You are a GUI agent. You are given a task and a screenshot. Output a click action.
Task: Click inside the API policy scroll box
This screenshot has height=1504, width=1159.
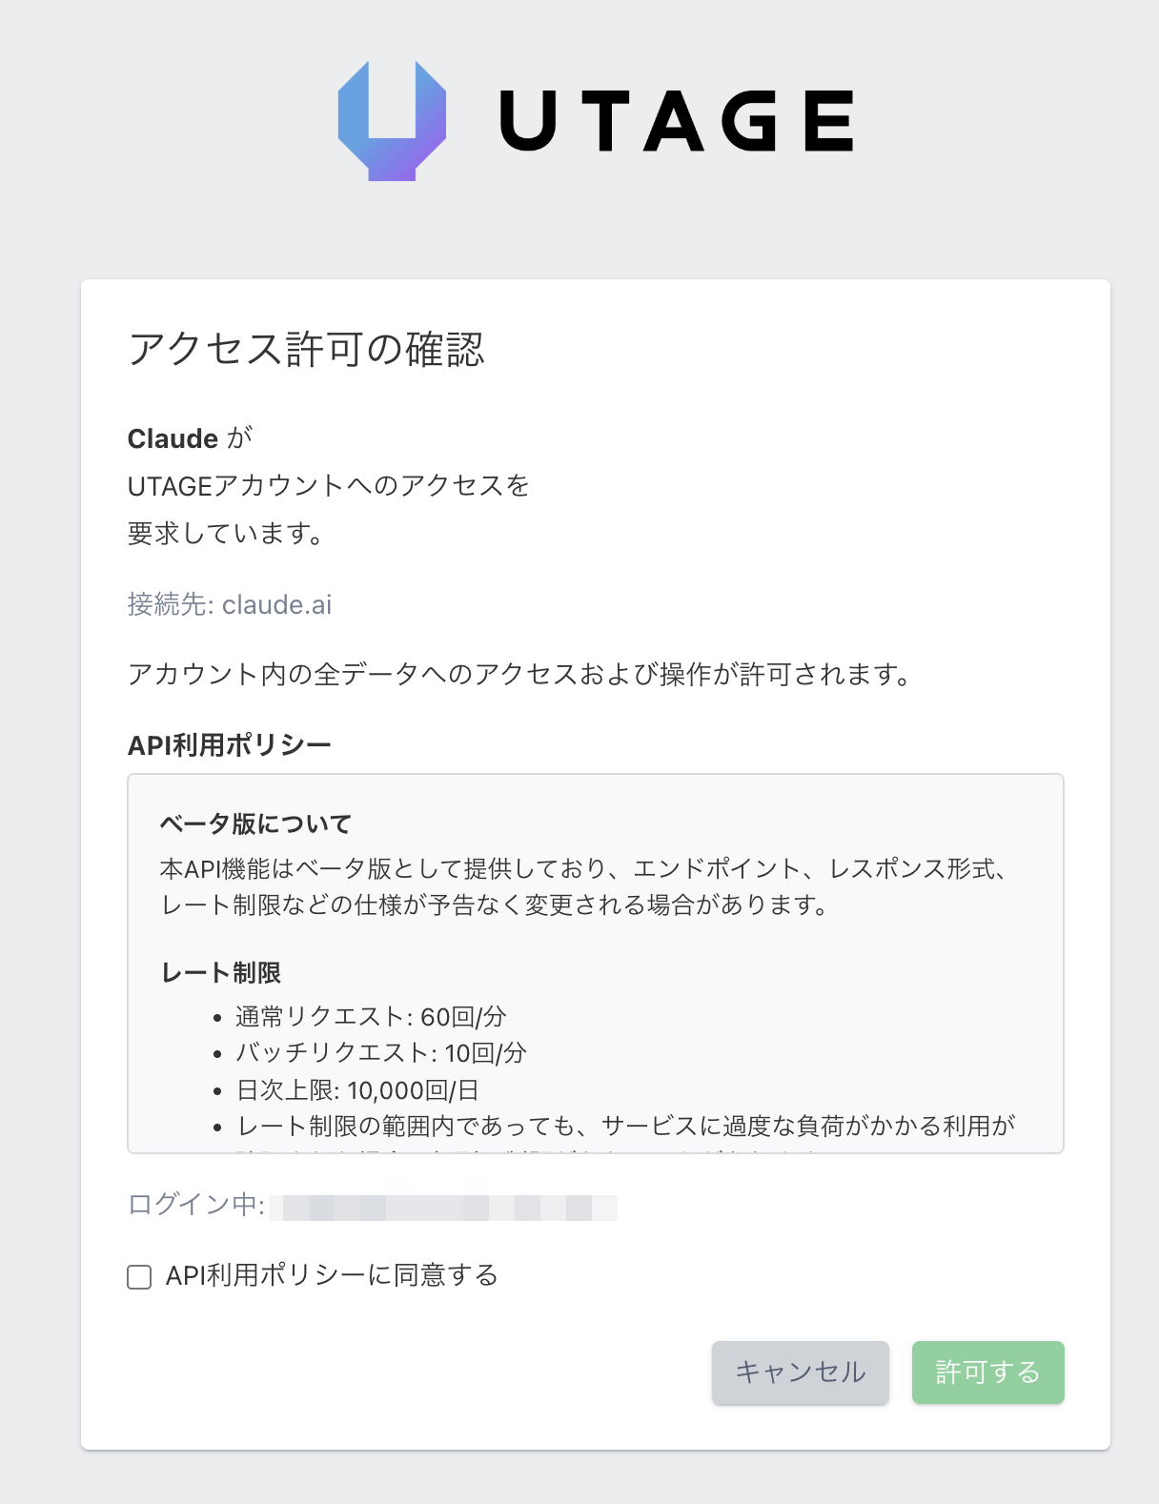tap(595, 963)
